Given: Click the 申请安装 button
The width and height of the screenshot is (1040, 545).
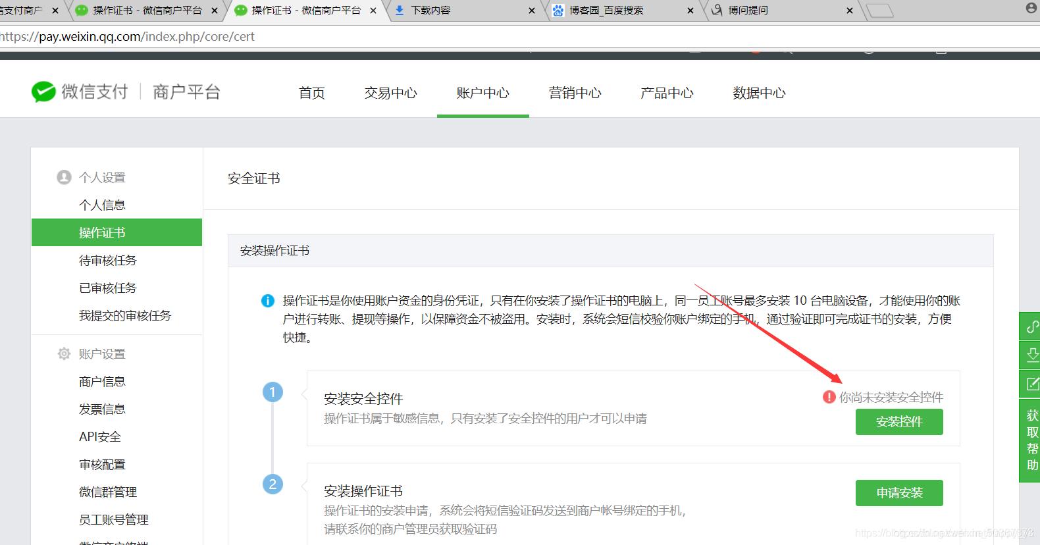Looking at the screenshot, I should click(898, 493).
